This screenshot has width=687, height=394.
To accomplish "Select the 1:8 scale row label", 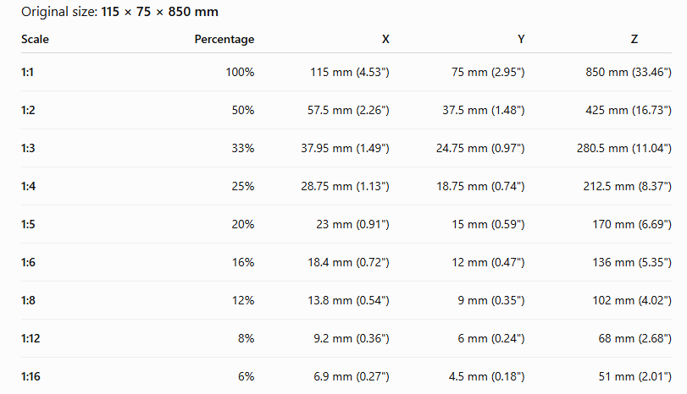I will 28,300.
